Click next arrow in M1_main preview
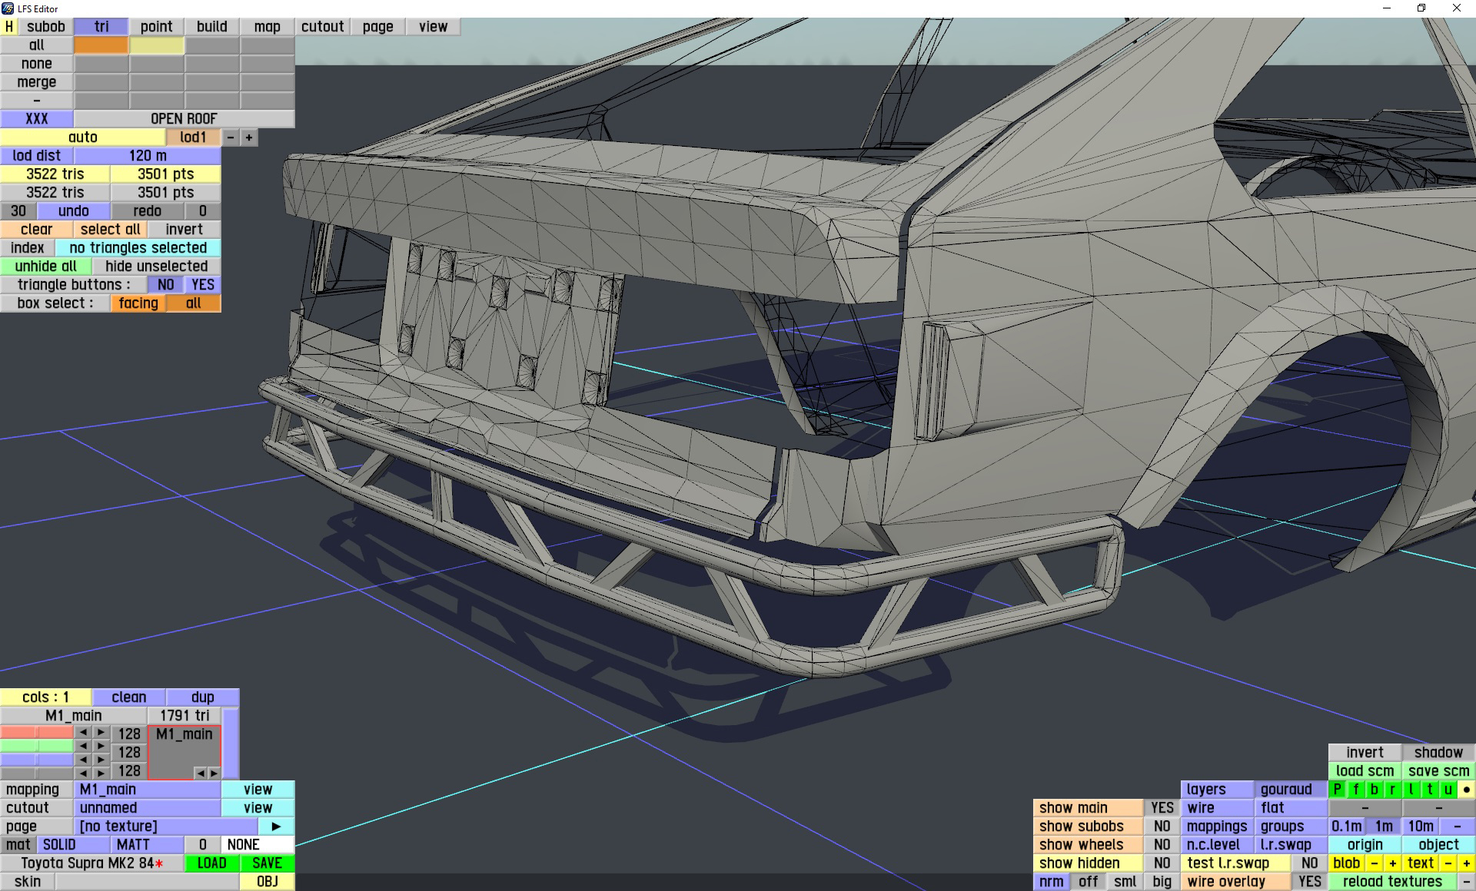 [214, 773]
